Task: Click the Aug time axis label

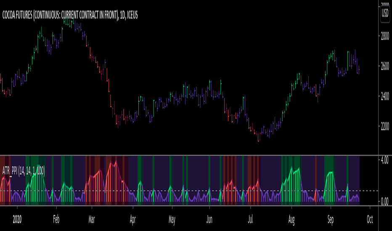Action: pyautogui.click(x=291, y=220)
